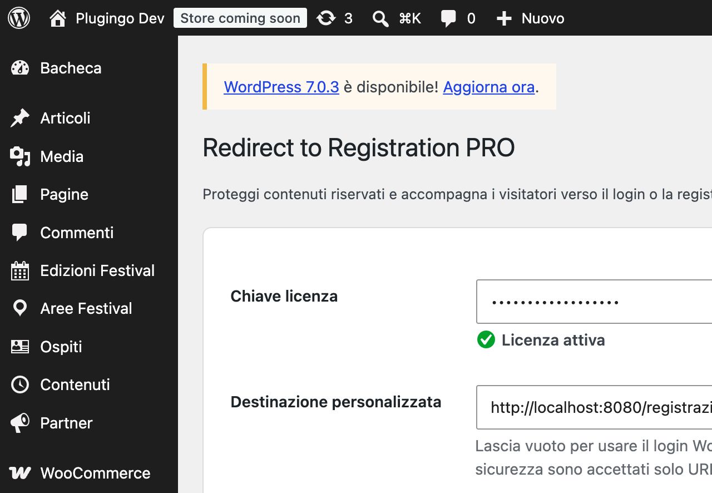Viewport: 712px width, 493px height.
Task: Click the comments bubble icon in admin bar
Action: coord(448,19)
